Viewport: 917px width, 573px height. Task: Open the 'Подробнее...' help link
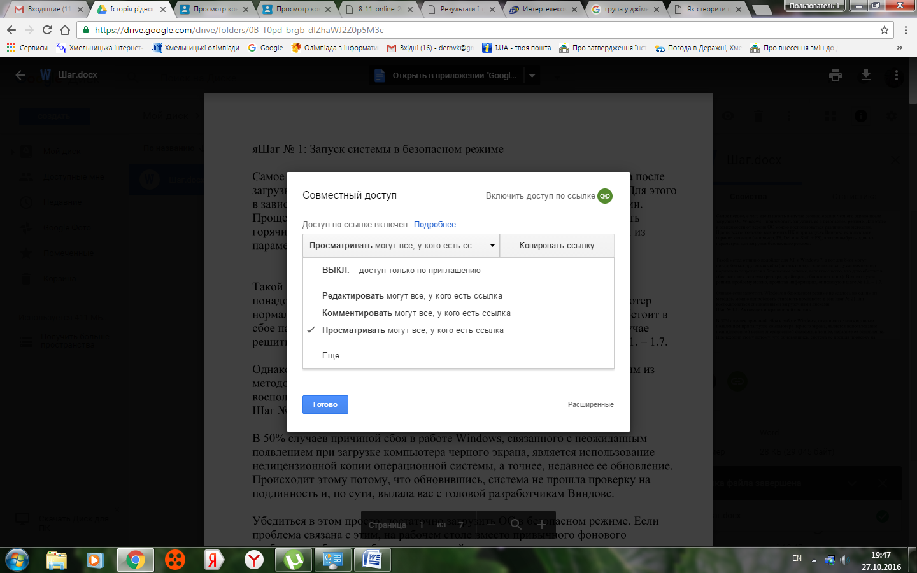pyautogui.click(x=438, y=225)
